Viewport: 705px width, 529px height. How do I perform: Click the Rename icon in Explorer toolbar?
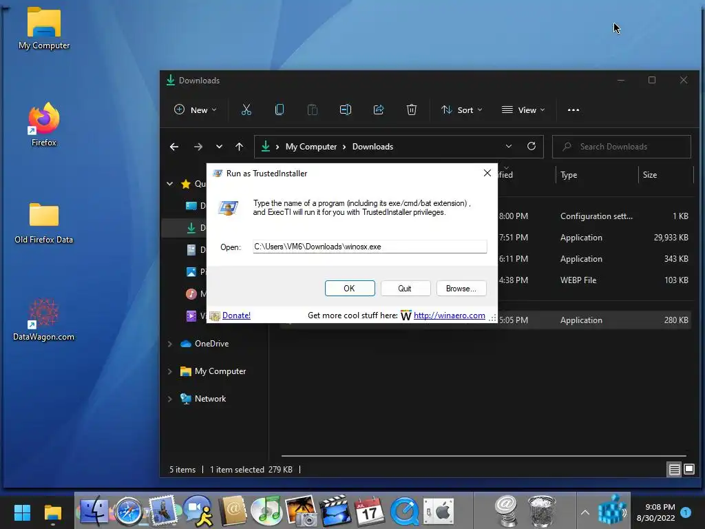point(346,110)
